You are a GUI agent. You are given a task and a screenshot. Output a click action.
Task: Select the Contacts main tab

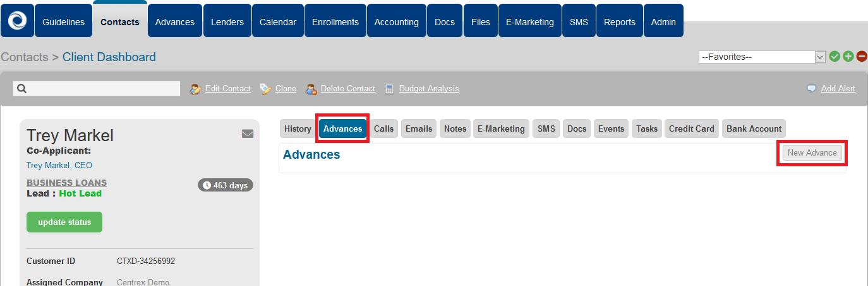point(120,20)
